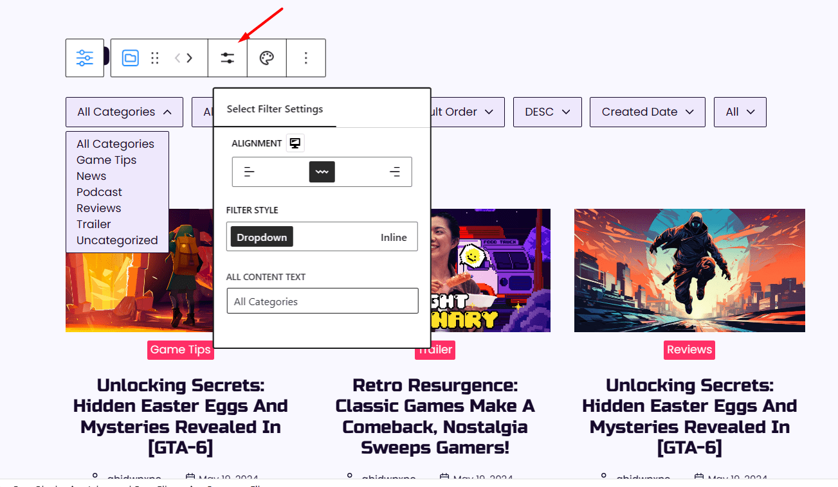Open the Filter Settings toolbar icon
This screenshot has width=838, height=487.
[x=227, y=58]
